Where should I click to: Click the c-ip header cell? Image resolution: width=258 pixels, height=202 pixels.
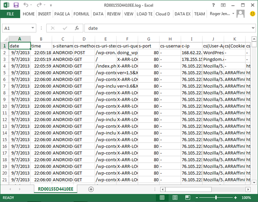click(191, 46)
